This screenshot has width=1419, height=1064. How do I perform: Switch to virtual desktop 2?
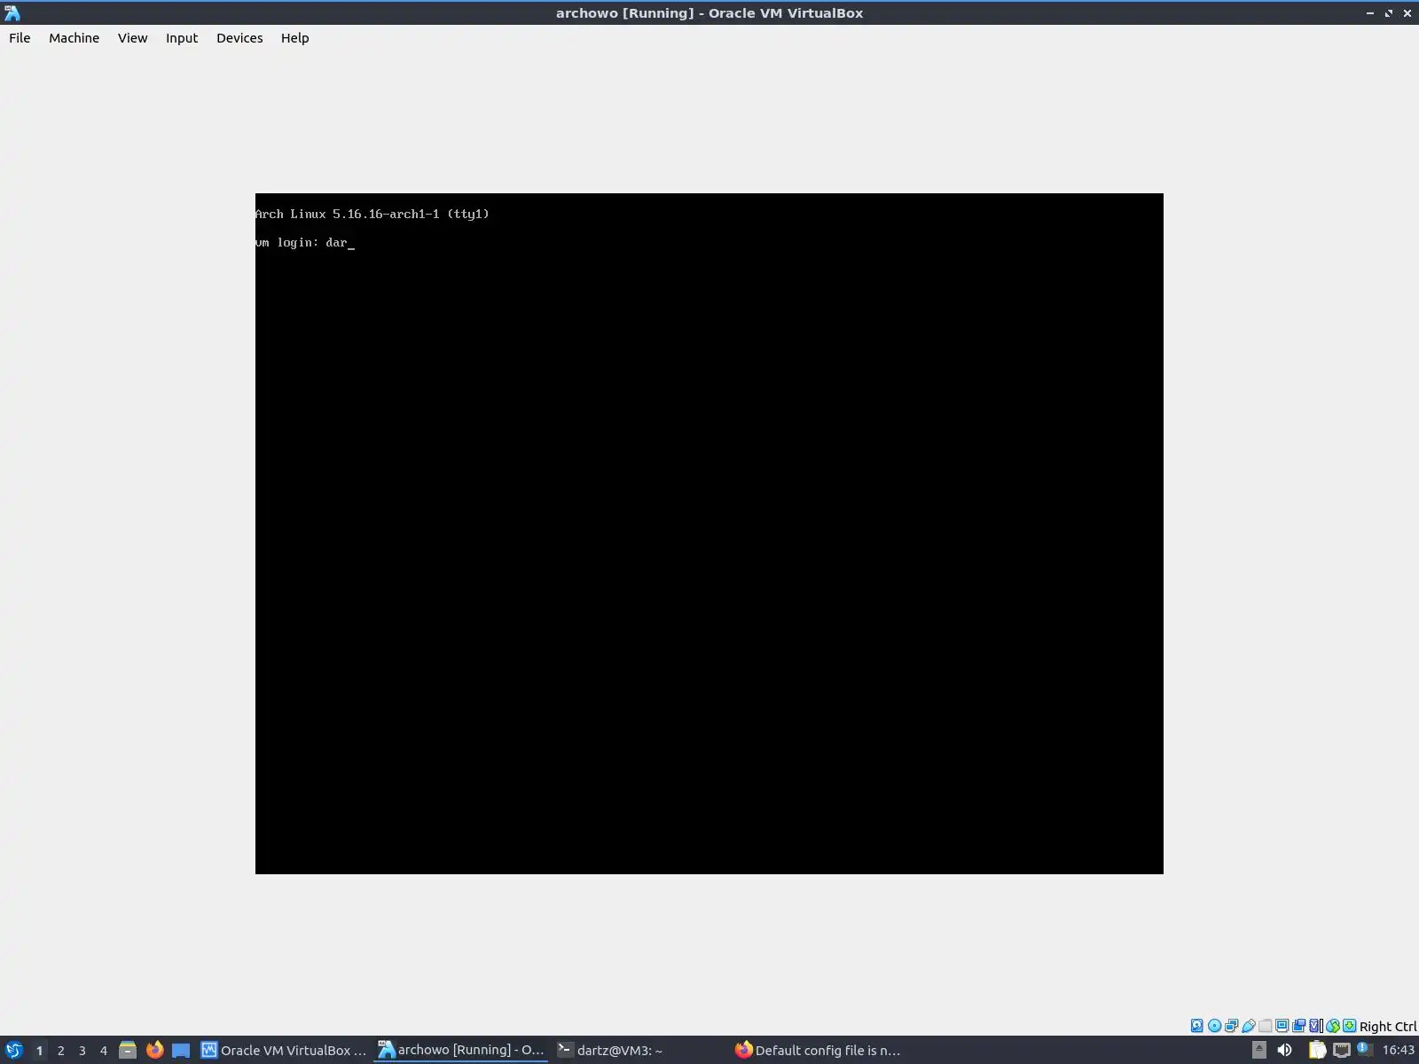pyautogui.click(x=60, y=1051)
